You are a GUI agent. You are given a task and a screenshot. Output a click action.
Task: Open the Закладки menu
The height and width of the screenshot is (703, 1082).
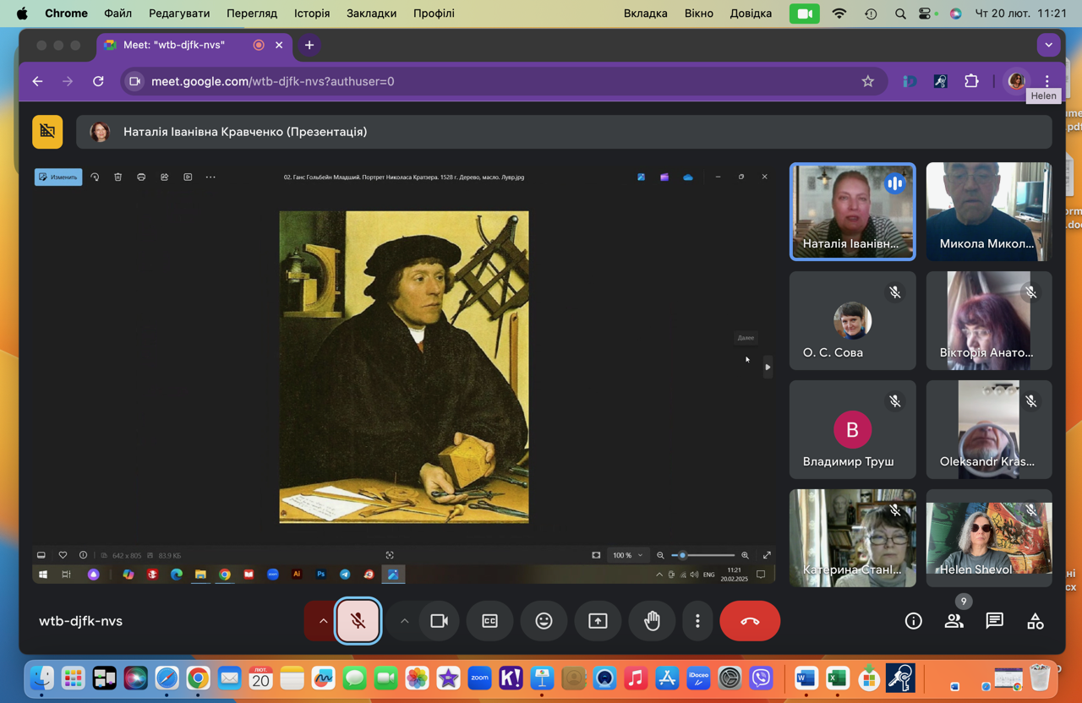click(371, 14)
